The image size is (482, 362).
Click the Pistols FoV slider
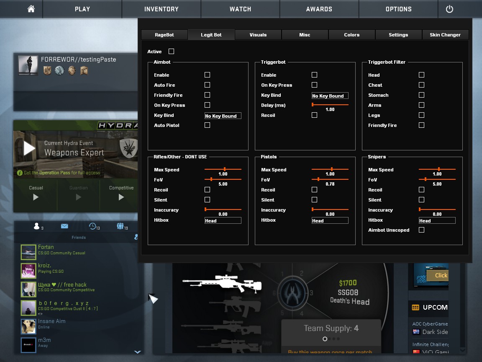coord(330,179)
